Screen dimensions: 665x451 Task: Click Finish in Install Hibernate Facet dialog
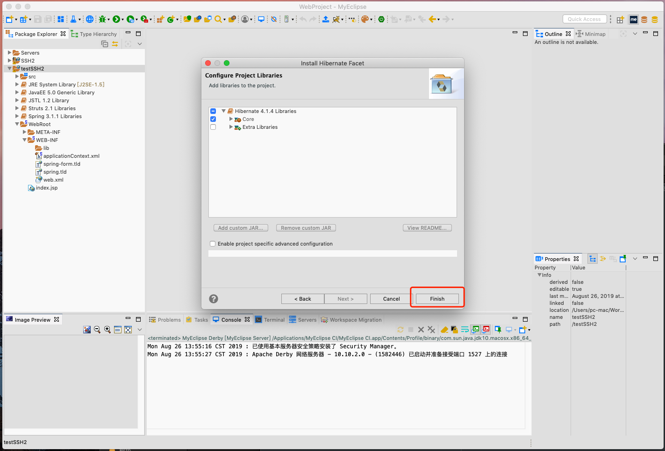[x=437, y=299]
